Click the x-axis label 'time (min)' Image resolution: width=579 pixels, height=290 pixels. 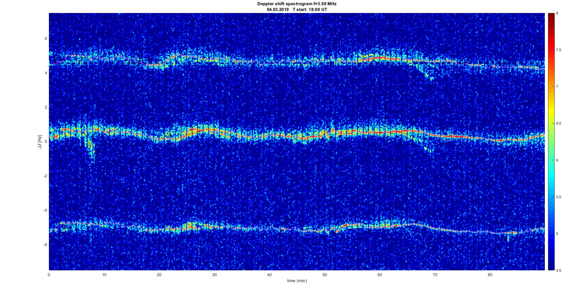pos(297,281)
